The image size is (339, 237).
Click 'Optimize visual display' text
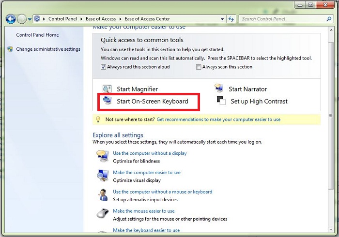[x=137, y=180]
